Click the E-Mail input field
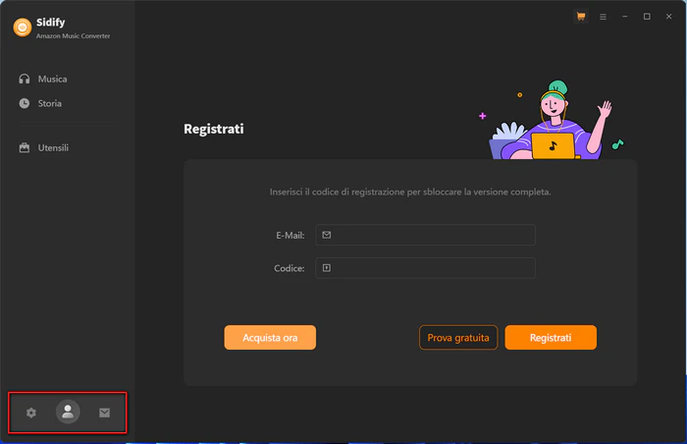The image size is (687, 444). pyautogui.click(x=425, y=235)
